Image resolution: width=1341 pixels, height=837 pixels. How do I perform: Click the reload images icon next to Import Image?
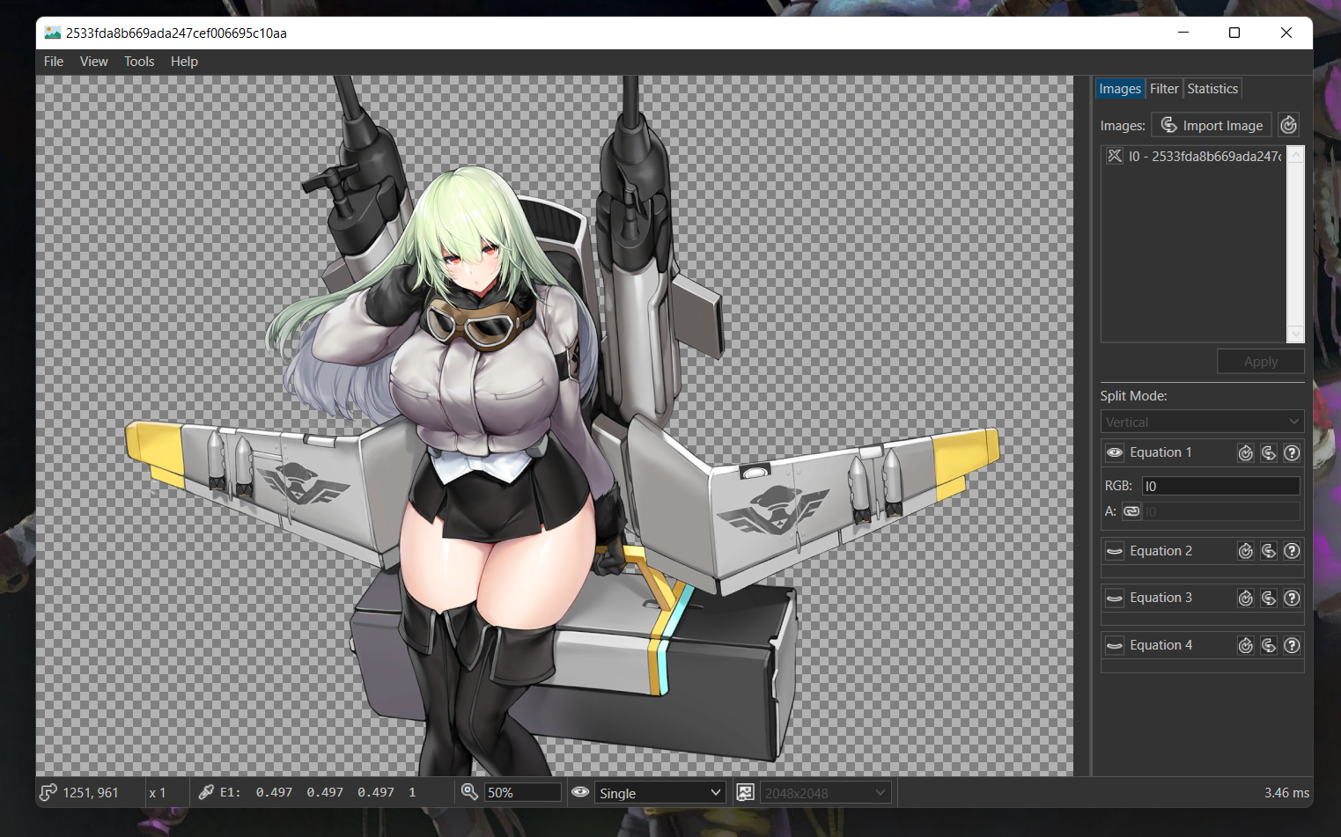pyautogui.click(x=1288, y=125)
